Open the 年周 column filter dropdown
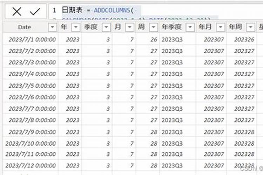Viewport: 263px width, 175px height. tap(251, 27)
